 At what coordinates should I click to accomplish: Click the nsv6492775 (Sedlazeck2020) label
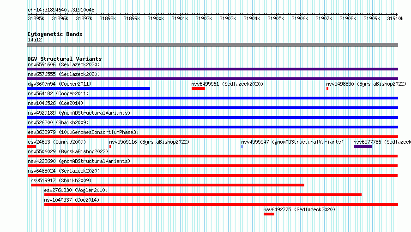(x=299, y=209)
